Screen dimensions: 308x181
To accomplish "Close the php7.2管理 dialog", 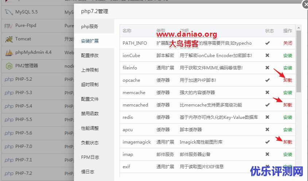I will pos(305,4).
